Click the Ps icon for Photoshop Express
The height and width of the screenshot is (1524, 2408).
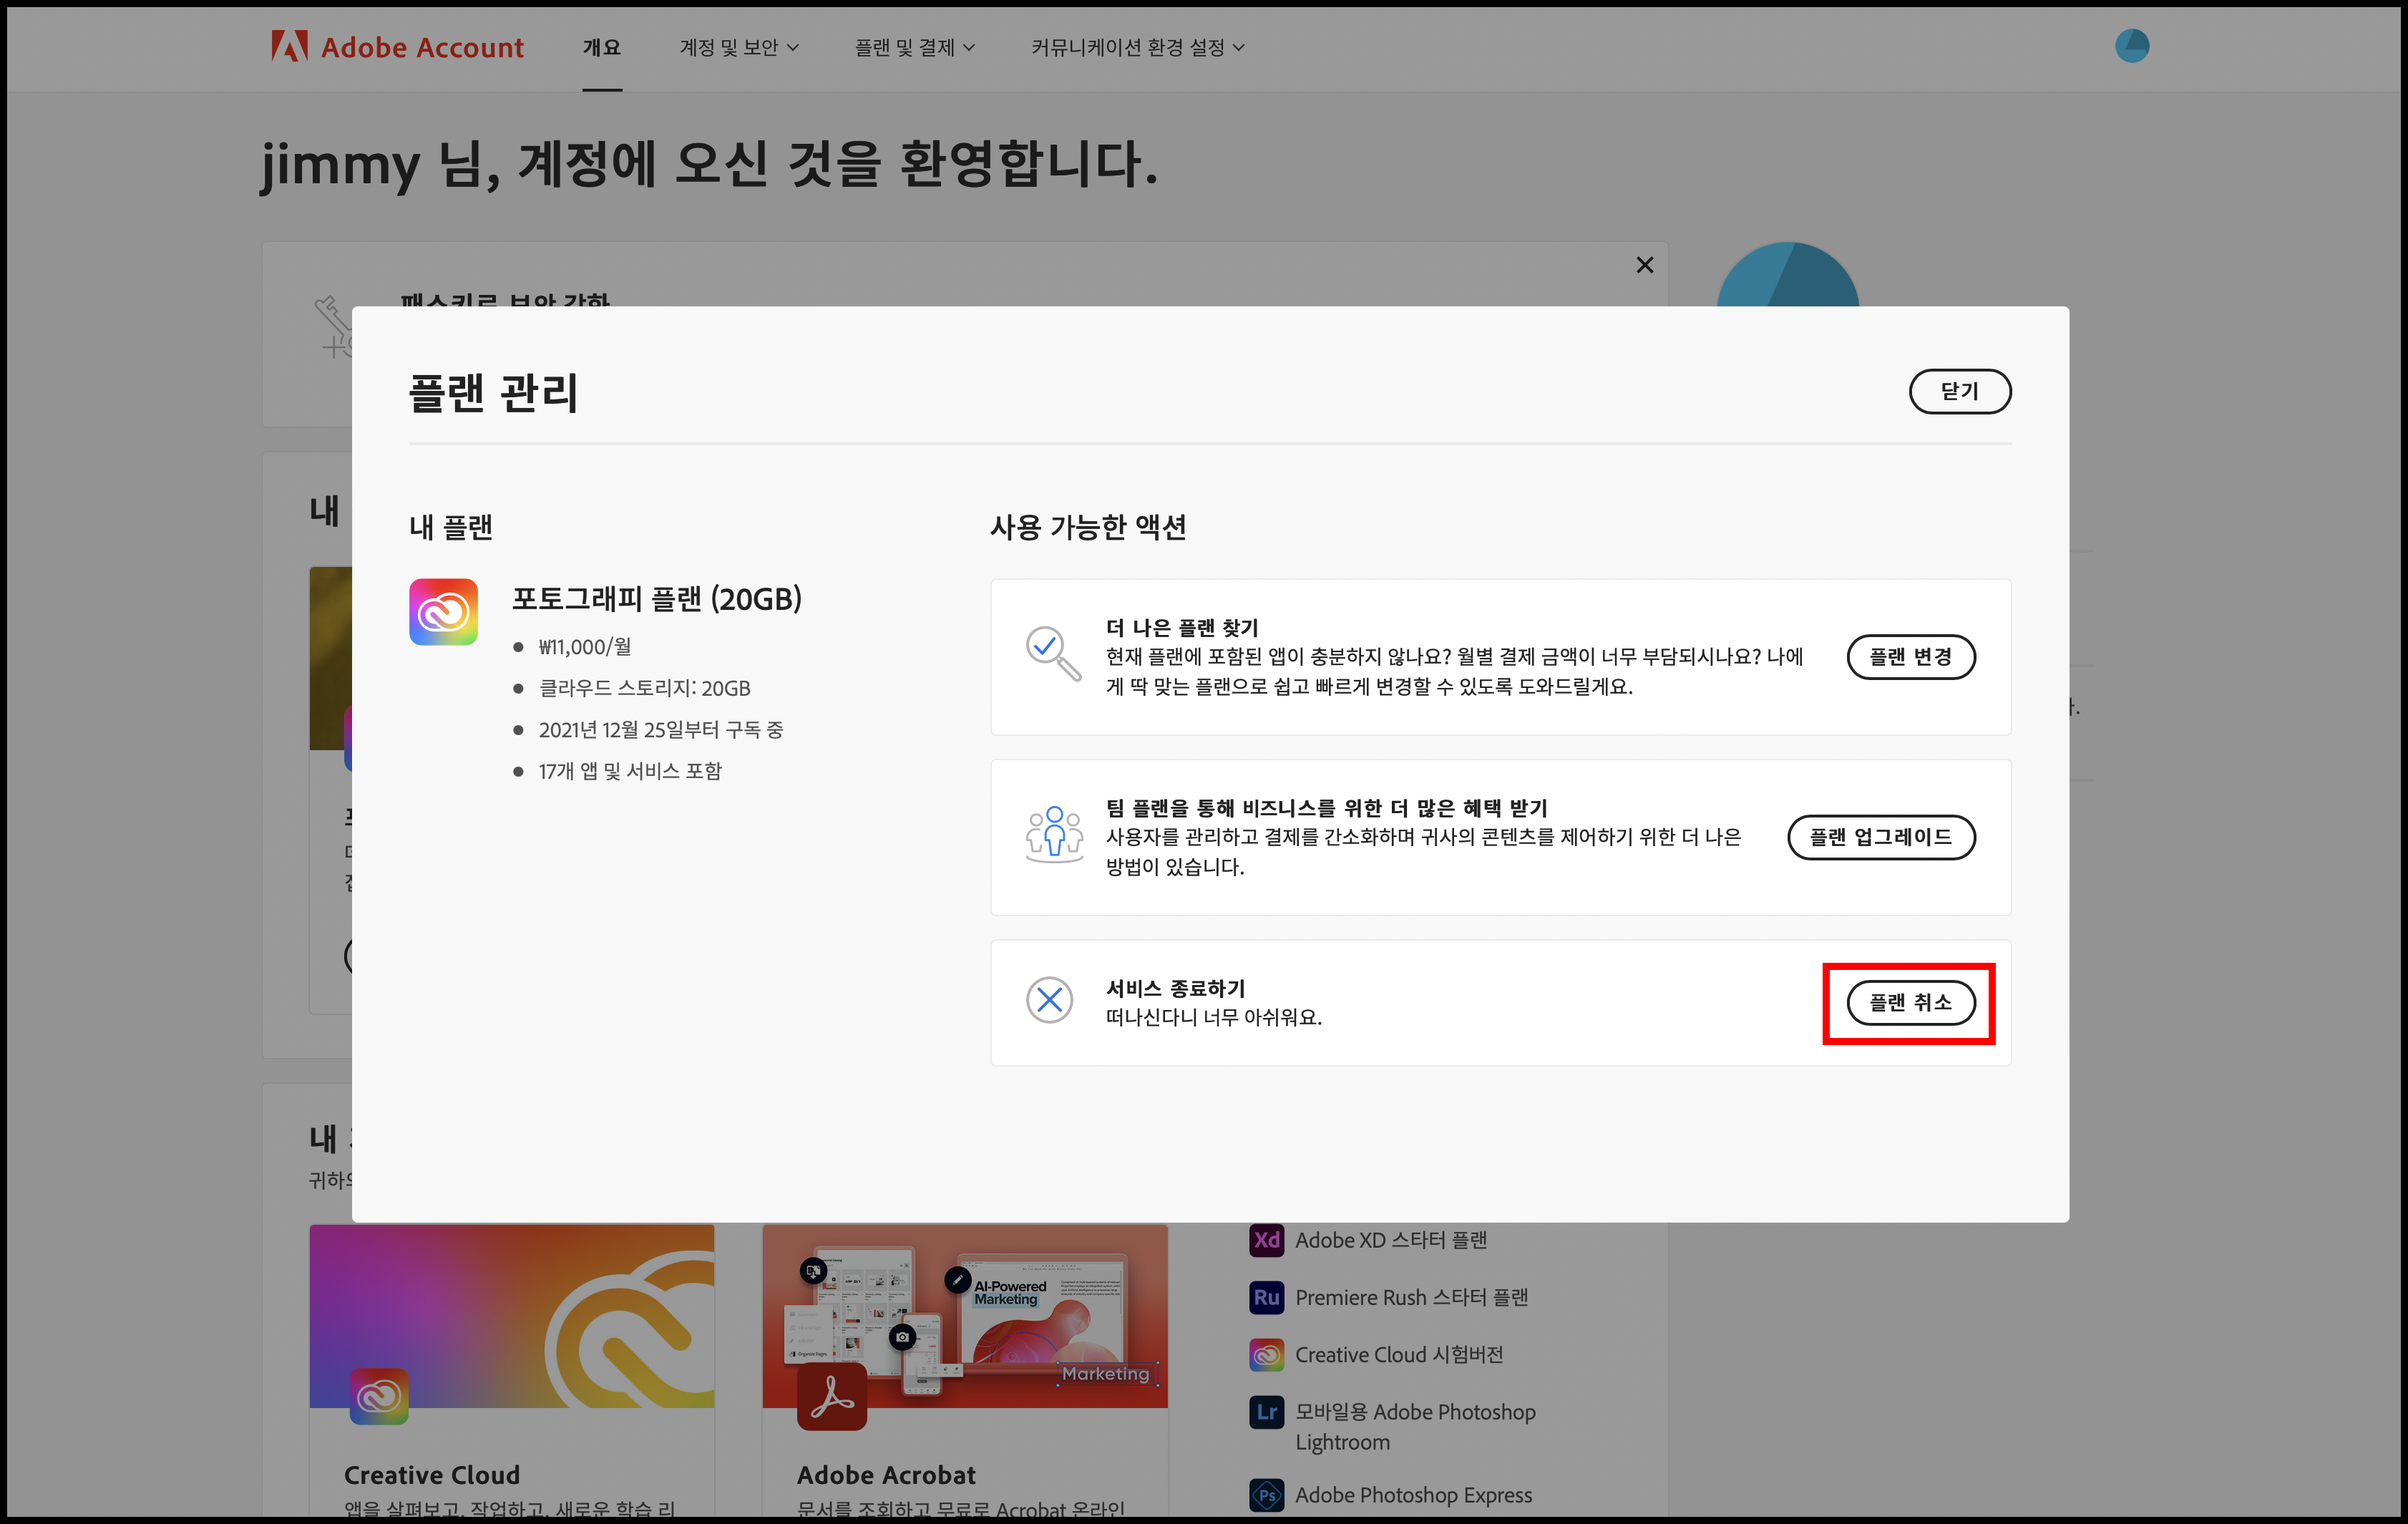point(1266,1495)
